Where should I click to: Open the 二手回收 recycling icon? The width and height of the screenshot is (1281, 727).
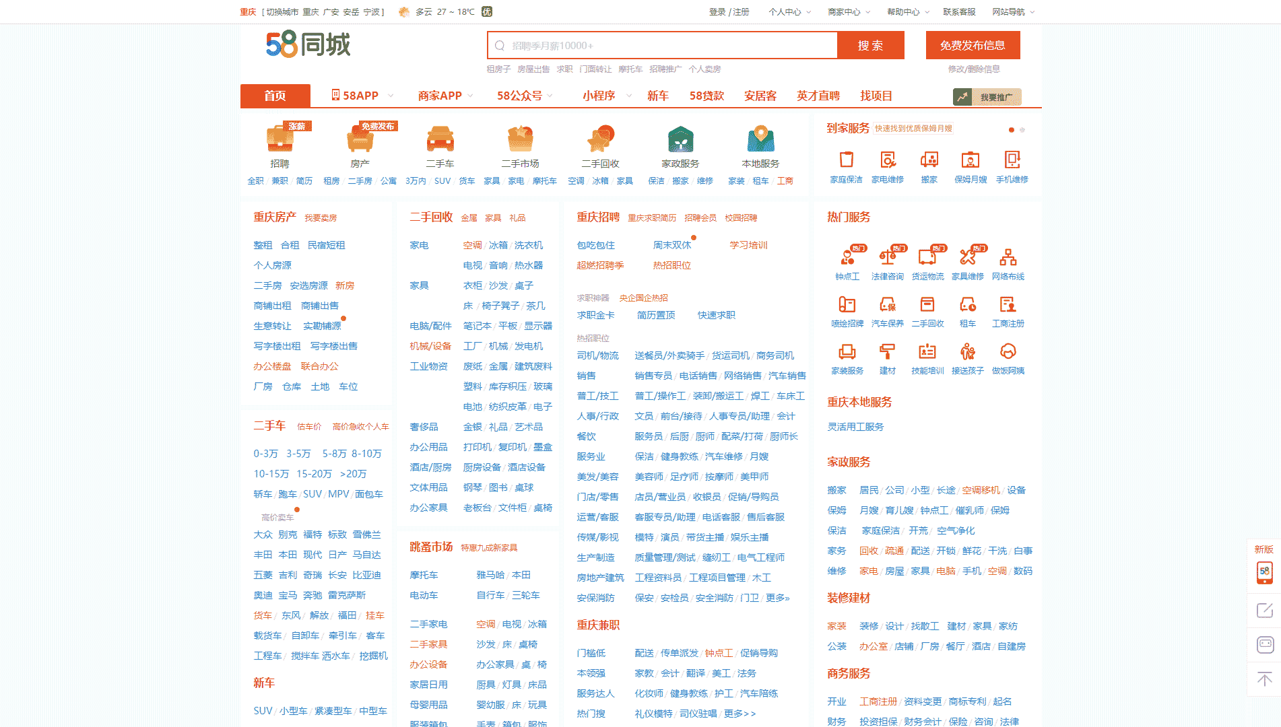click(x=600, y=139)
